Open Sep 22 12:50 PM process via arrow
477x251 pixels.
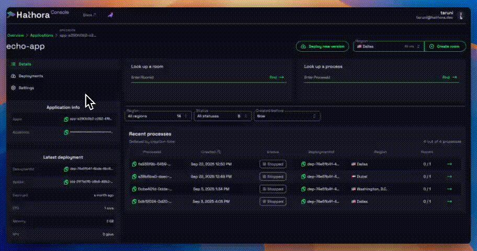pyautogui.click(x=449, y=164)
